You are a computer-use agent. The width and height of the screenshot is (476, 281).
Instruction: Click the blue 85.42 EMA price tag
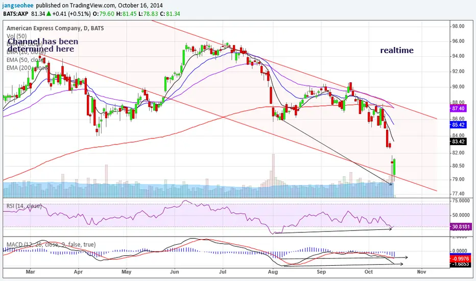[x=459, y=125]
